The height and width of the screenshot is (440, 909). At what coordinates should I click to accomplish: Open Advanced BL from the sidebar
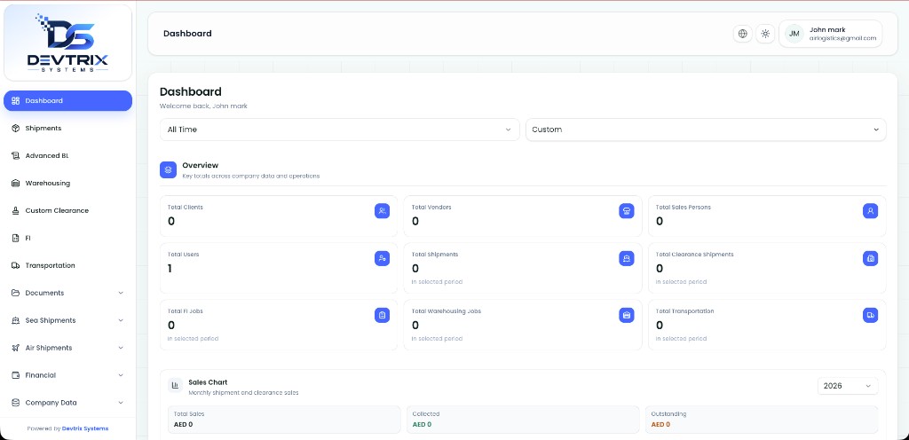coord(67,156)
